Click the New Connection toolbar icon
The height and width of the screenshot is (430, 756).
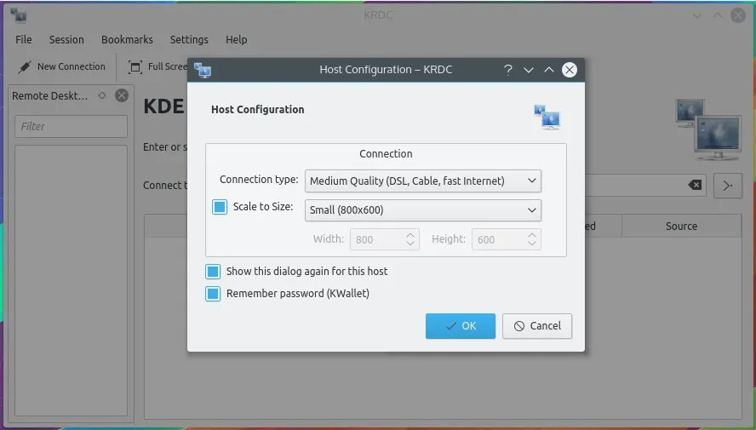pyautogui.click(x=25, y=66)
